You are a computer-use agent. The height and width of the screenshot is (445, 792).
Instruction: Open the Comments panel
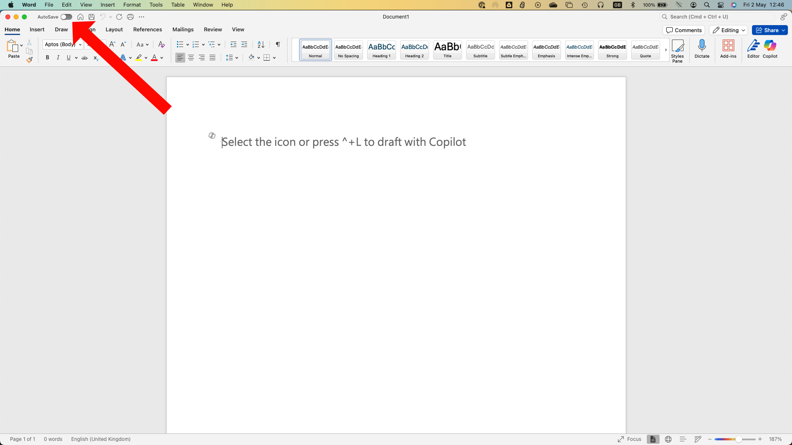point(684,30)
